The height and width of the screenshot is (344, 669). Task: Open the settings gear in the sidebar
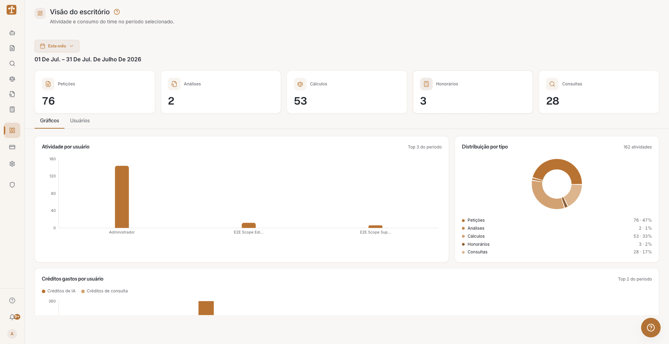(12, 164)
